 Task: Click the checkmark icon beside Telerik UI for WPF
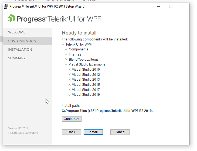[x=63, y=44]
